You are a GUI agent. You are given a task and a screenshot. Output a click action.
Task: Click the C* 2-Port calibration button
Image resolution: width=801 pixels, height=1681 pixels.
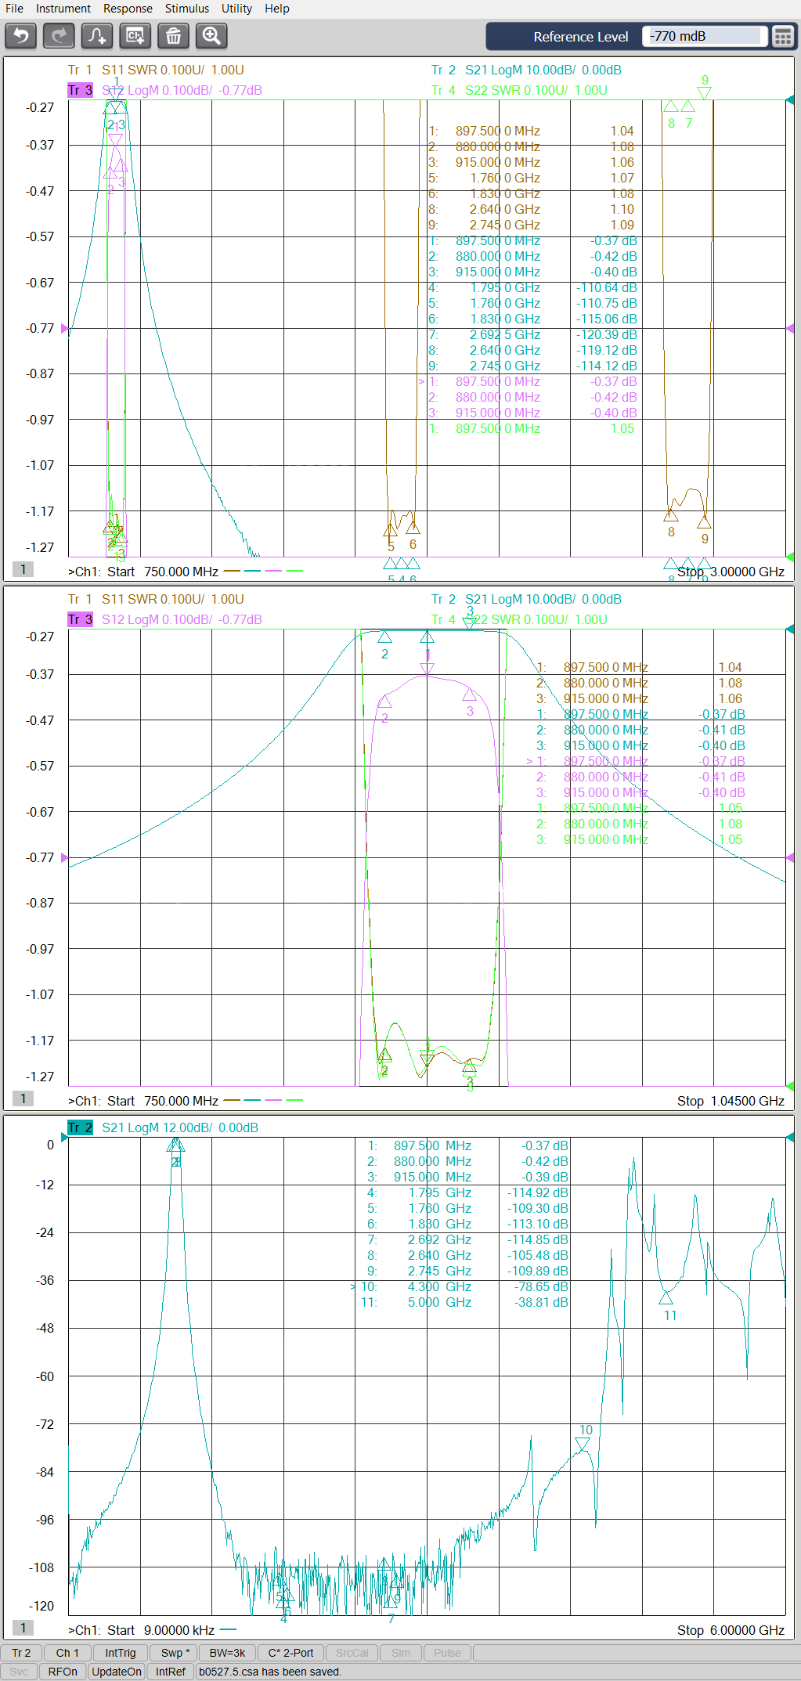click(290, 1653)
